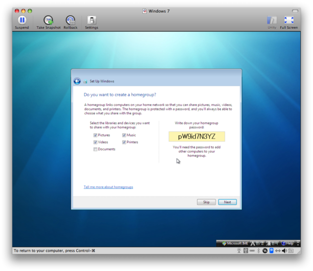Uncheck the Pictures checkbox
Screen dimensions: 313x271
click(95, 135)
